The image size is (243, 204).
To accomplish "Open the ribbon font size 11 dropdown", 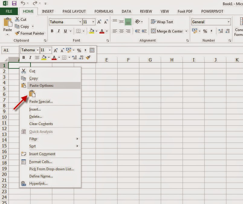I will [93, 22].
